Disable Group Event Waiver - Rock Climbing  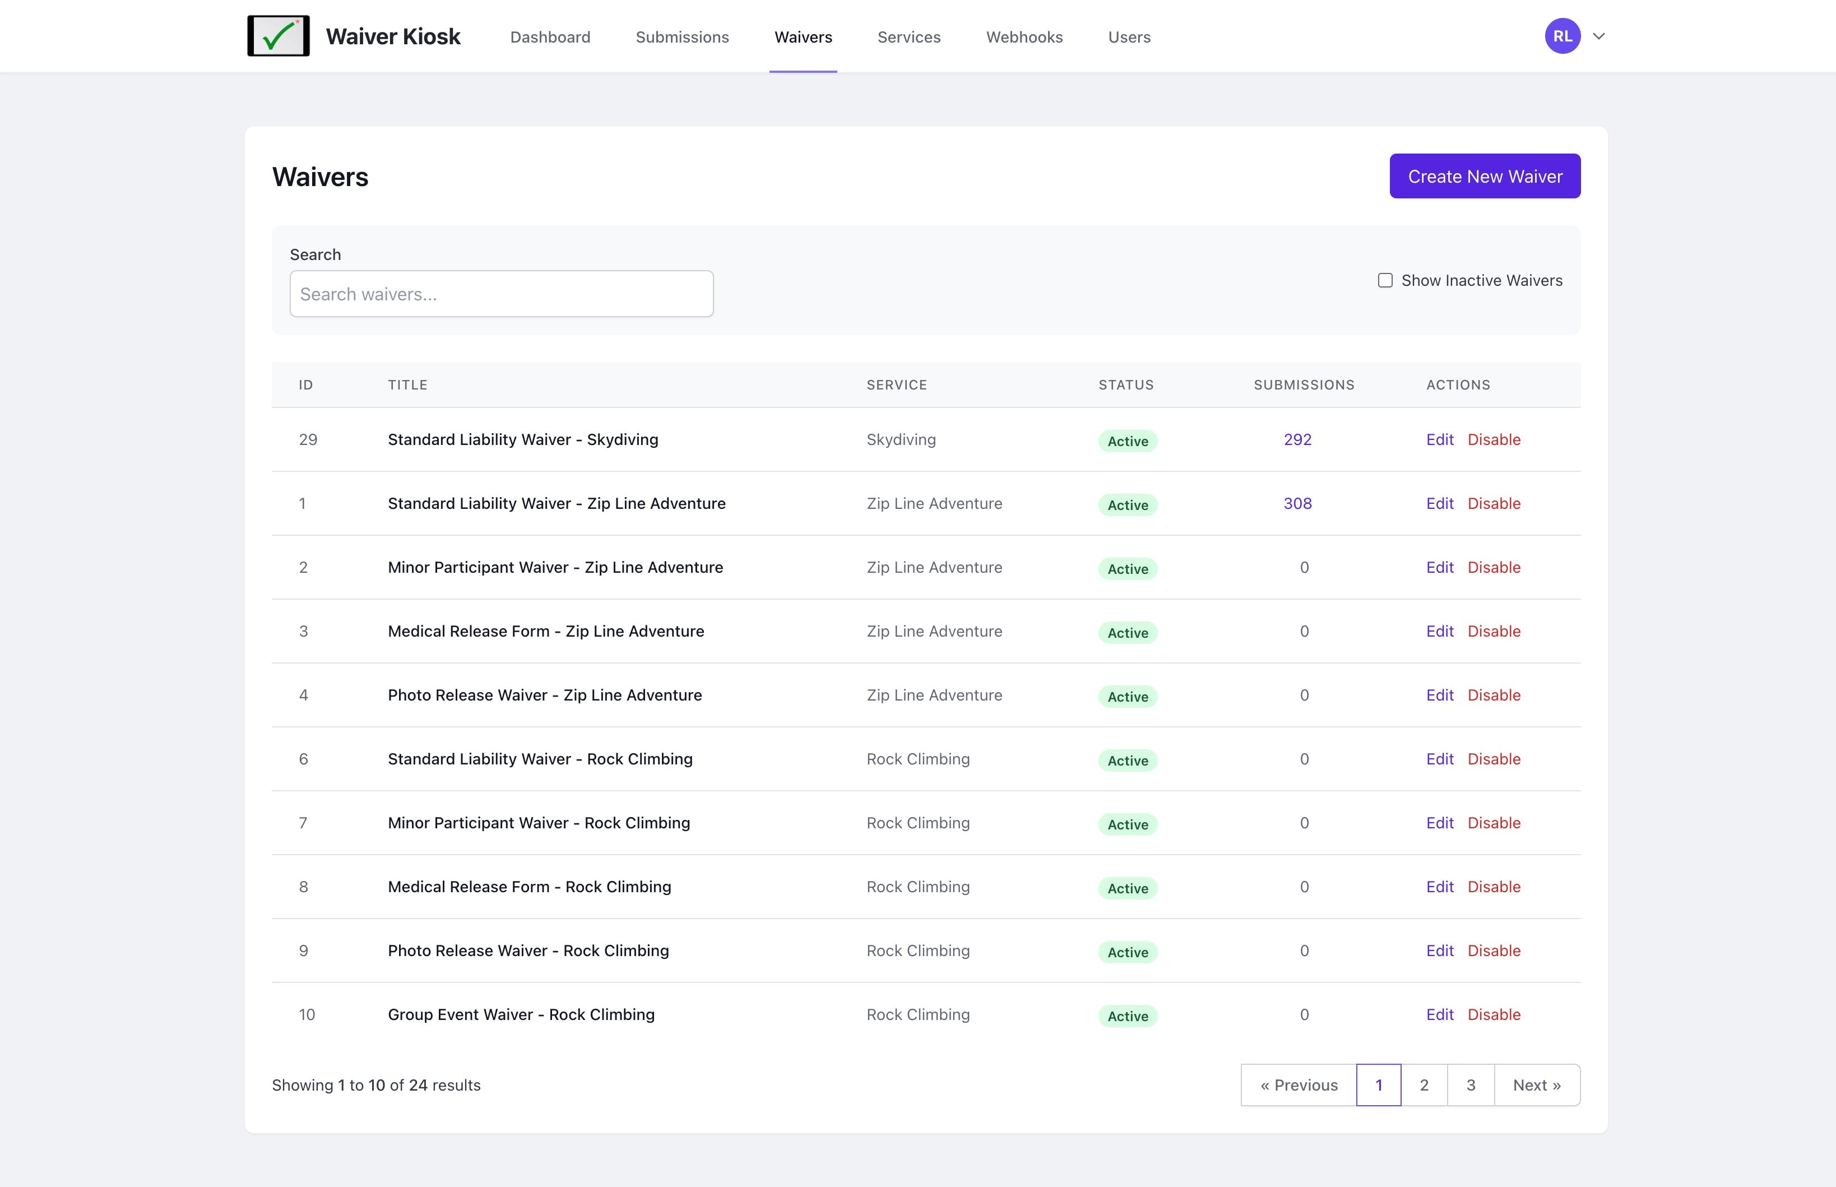(1493, 1014)
